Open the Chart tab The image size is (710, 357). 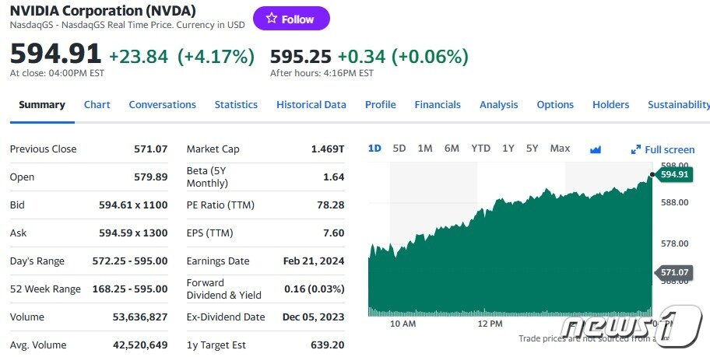97,105
